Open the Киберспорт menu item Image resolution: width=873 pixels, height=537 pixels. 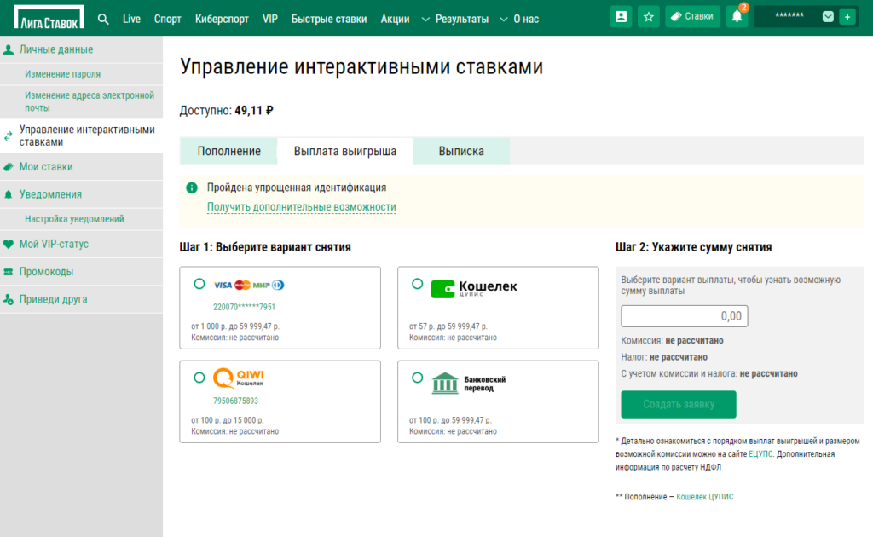[x=222, y=19]
